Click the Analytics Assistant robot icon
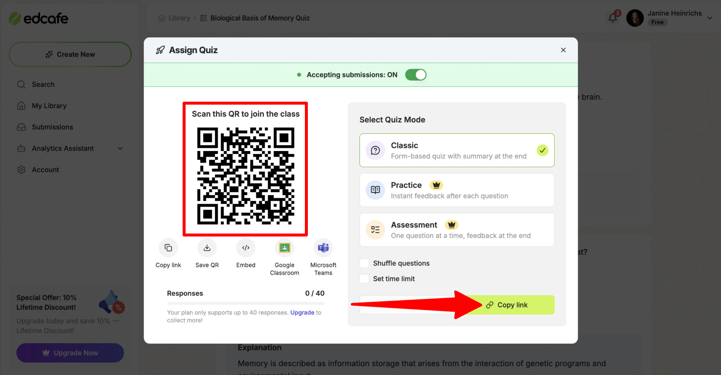The width and height of the screenshot is (721, 375). click(x=21, y=148)
